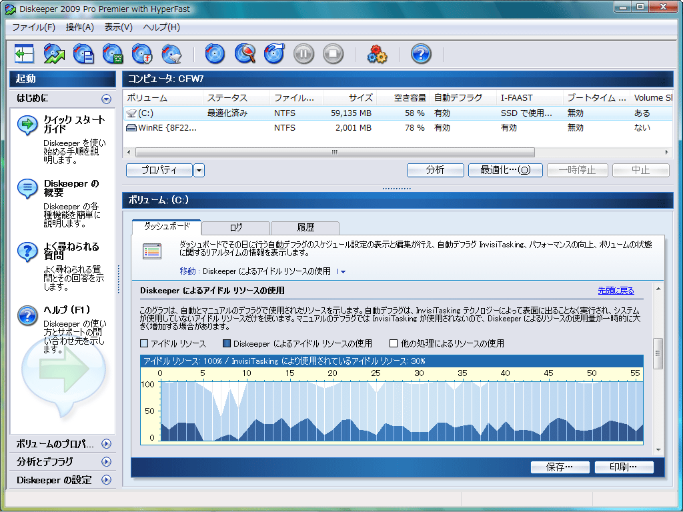Viewport: 683px width, 512px height.
Task: Click the volume list right scroll arrow
Action: tap(666, 153)
